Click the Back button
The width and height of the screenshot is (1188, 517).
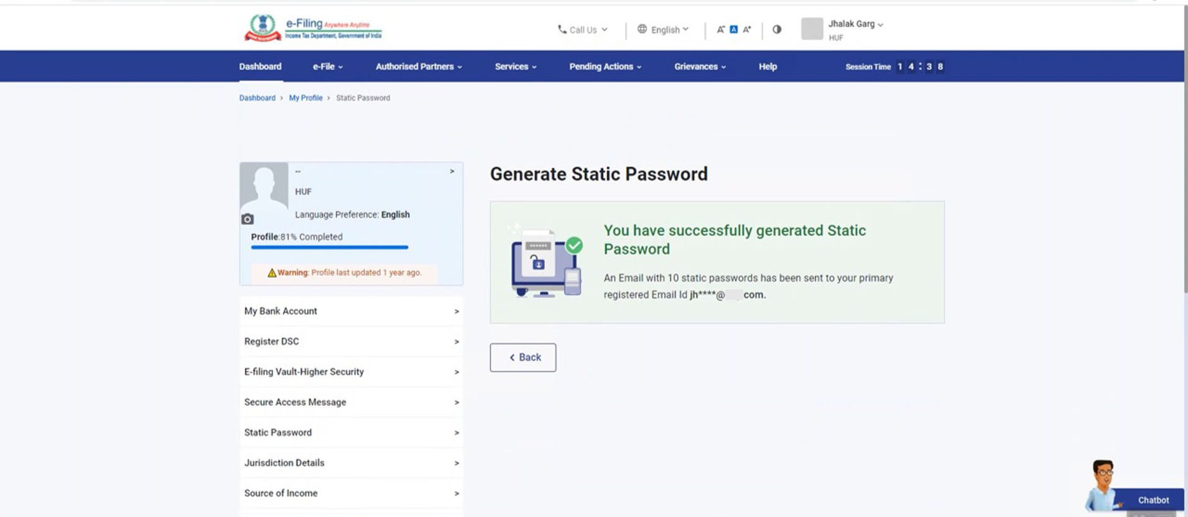tap(522, 358)
